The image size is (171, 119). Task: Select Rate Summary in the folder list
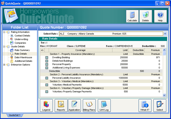pyautogui.click(x=22, y=50)
